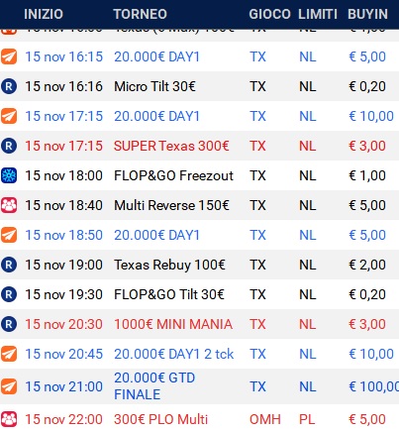The width and height of the screenshot is (399, 432).
Task: Select the FLOP&GO Tilt 30€ row
Action: 199,294
